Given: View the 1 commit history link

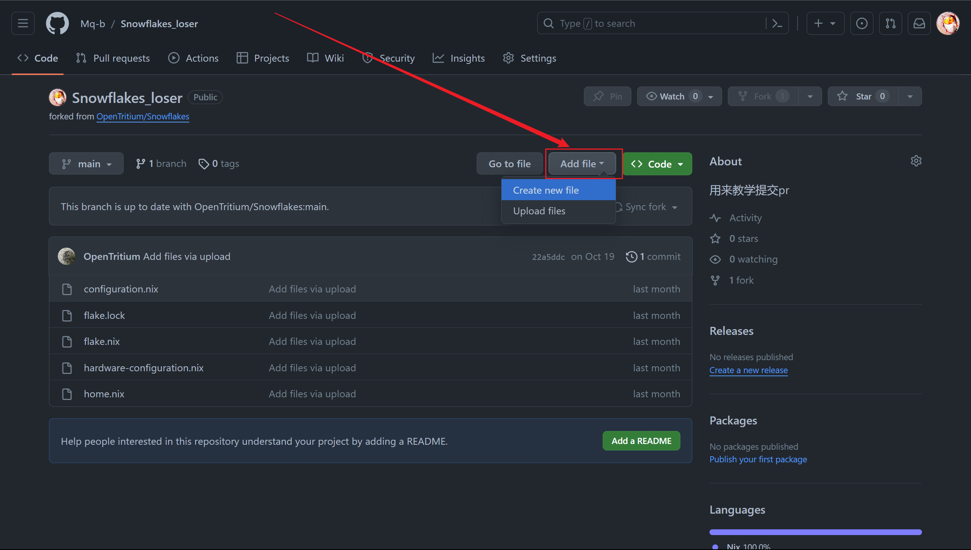Looking at the screenshot, I should click(x=653, y=256).
